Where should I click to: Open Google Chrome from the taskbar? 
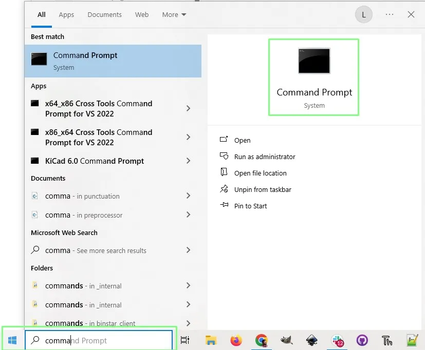[261, 340]
